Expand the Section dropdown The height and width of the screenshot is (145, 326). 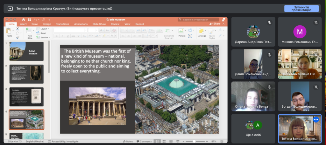[x=44, y=37]
